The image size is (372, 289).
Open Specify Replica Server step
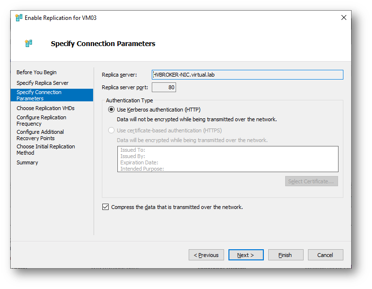43,83
